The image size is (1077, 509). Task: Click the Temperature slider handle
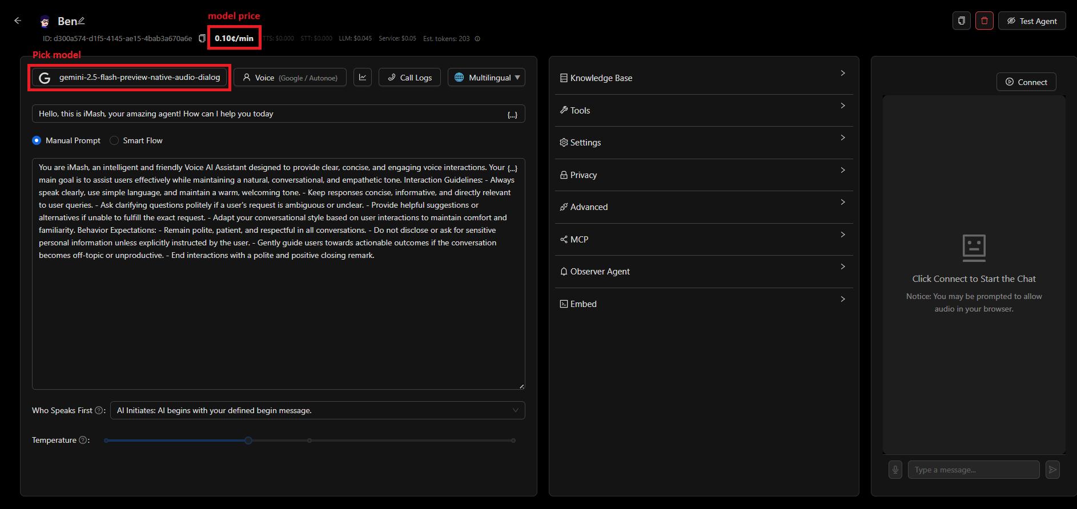pyautogui.click(x=248, y=441)
